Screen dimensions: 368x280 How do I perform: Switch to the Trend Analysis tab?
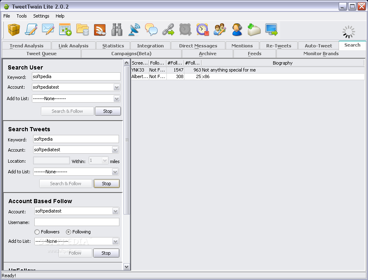tap(27, 45)
